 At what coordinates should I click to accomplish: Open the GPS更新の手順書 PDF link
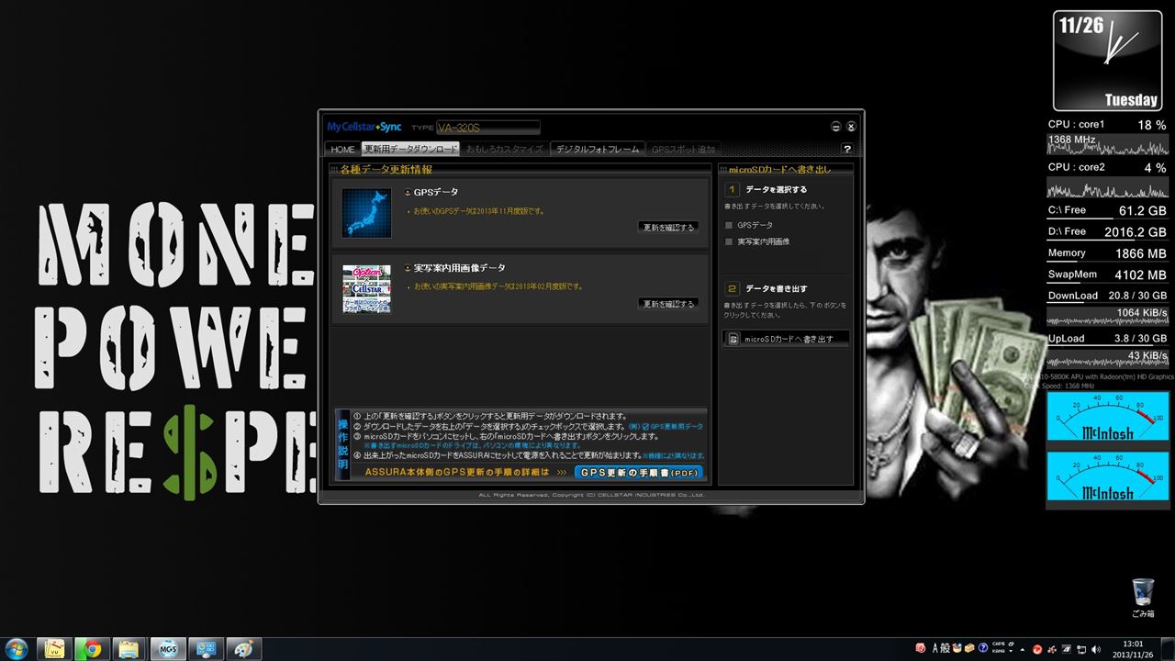click(639, 473)
